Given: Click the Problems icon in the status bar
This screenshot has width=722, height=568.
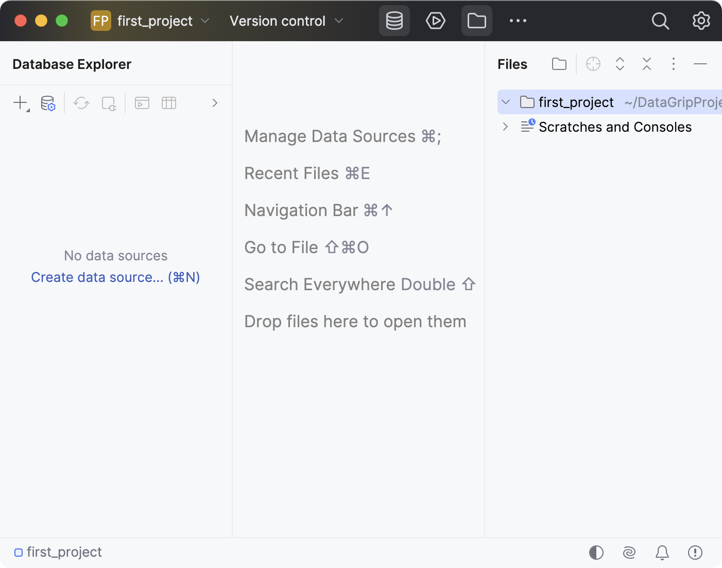Looking at the screenshot, I should [695, 553].
